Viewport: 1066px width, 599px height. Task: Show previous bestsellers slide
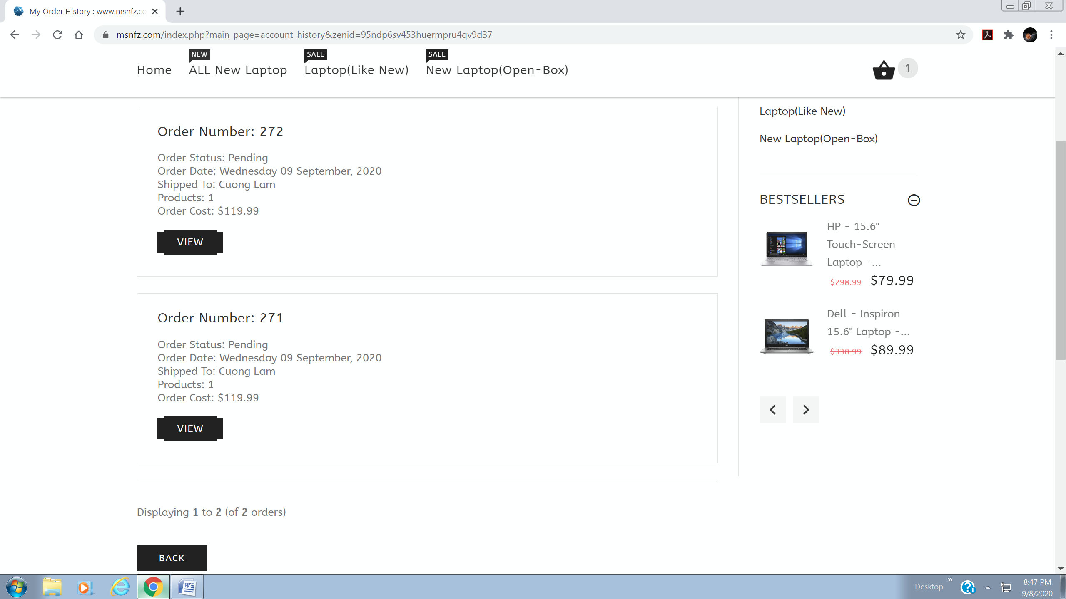(x=773, y=410)
